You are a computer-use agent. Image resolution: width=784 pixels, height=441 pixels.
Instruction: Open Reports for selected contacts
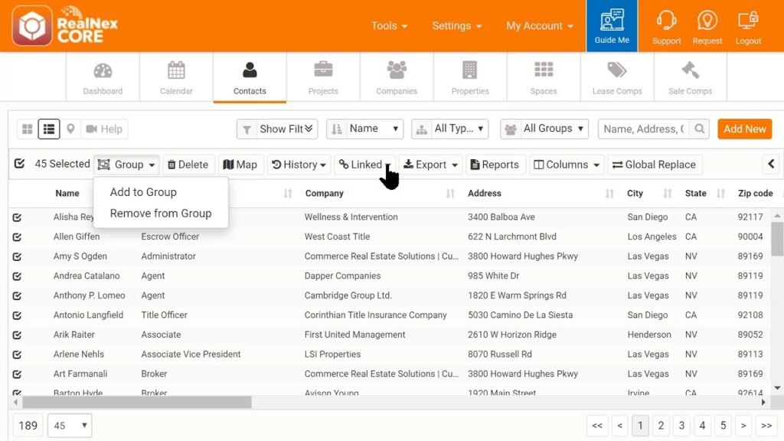tap(495, 165)
